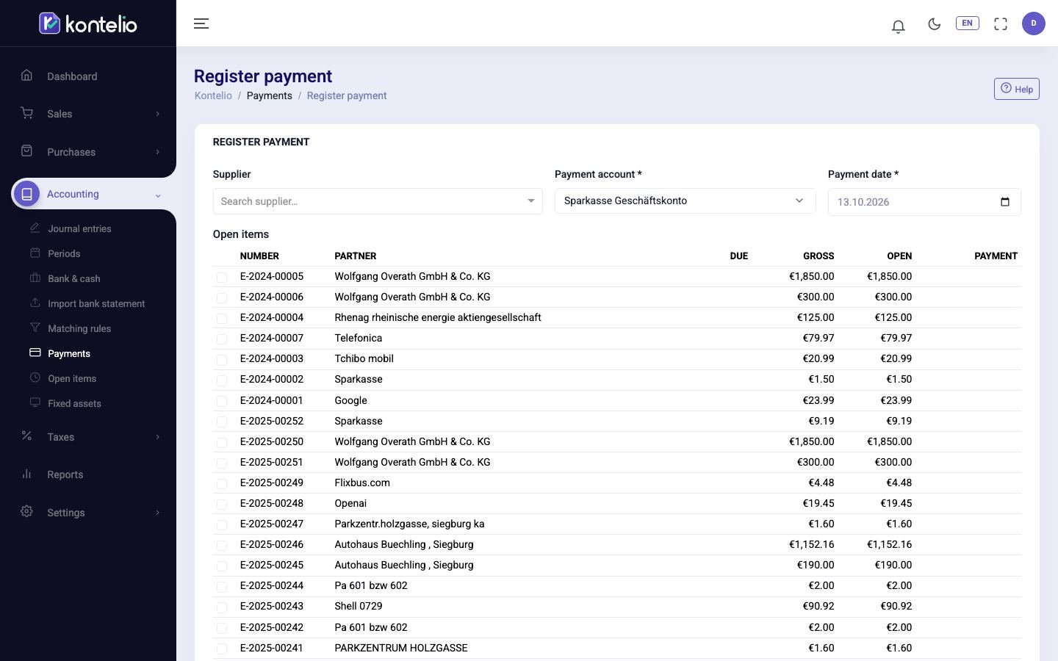1058x661 pixels.
Task: Open user avatar D menu
Action: tap(1034, 24)
